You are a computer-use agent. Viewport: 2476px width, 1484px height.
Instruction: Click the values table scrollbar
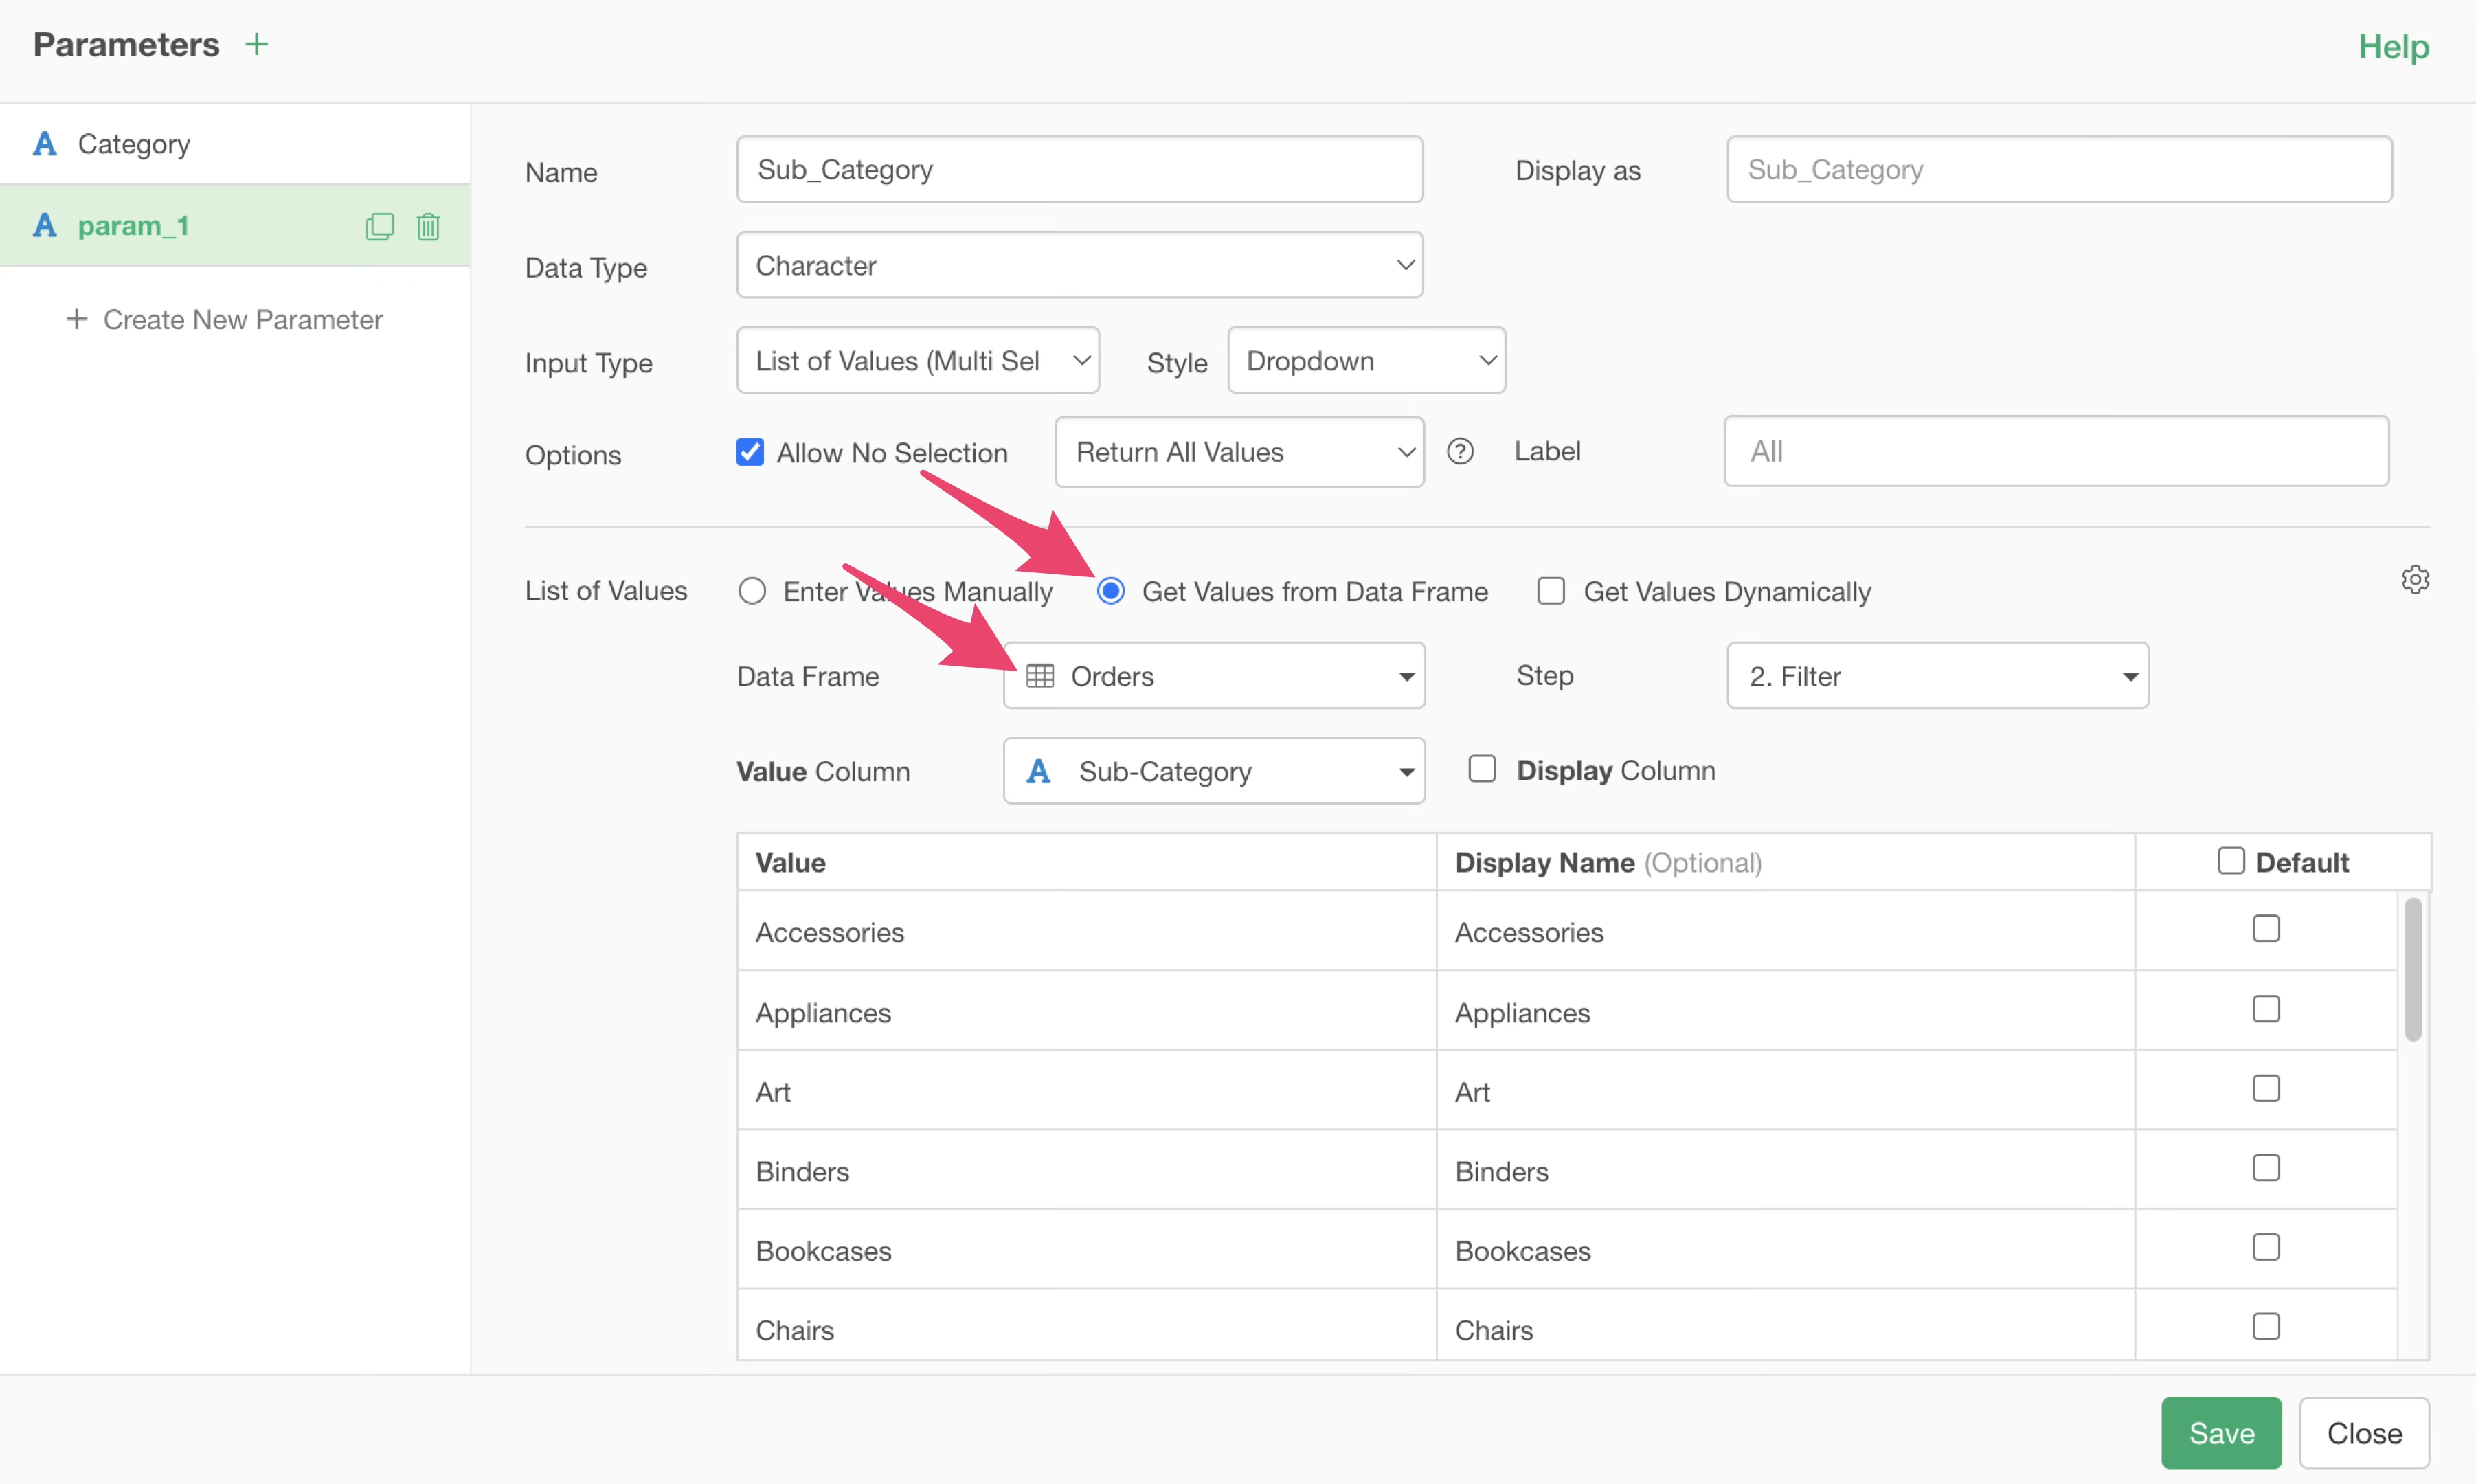2413,969
